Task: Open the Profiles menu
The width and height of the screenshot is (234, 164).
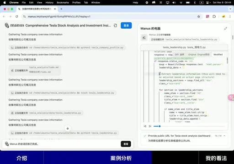Action: coord(76,3)
